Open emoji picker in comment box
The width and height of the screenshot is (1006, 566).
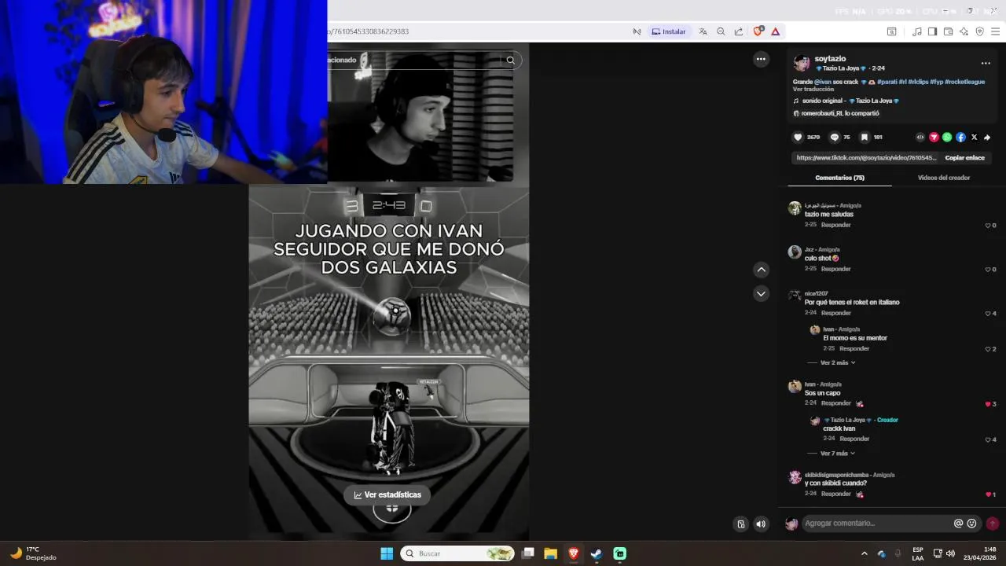click(971, 524)
